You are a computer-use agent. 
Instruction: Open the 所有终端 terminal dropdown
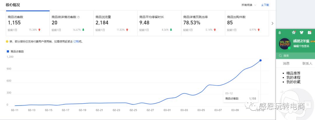pos(249,5)
